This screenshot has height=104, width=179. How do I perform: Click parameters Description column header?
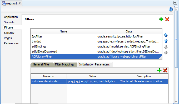(144, 76)
